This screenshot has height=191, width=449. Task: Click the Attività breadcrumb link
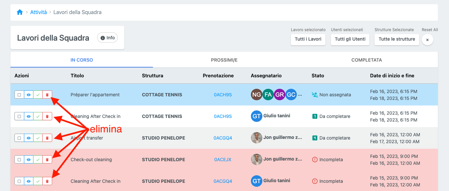[38, 12]
